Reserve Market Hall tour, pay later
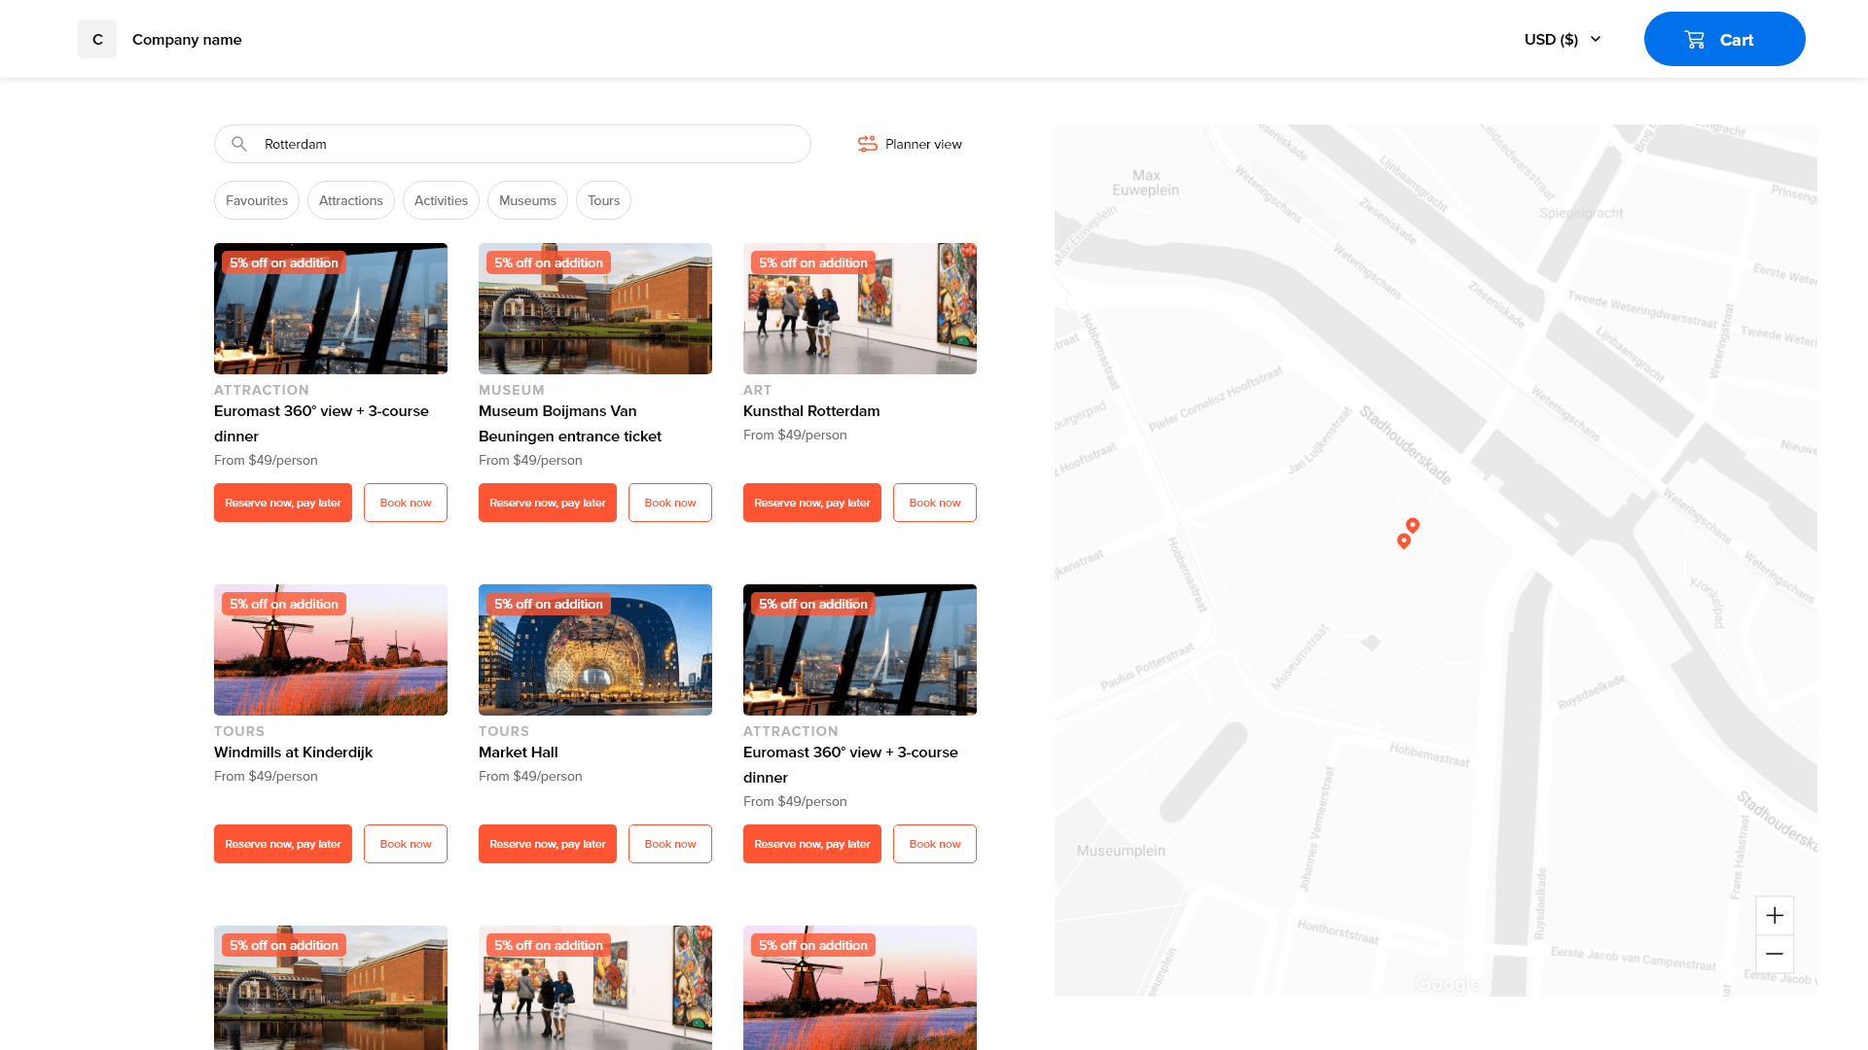 coord(548,844)
